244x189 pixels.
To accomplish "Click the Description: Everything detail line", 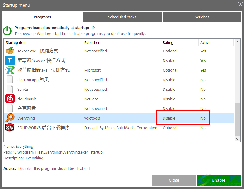I will (23, 158).
